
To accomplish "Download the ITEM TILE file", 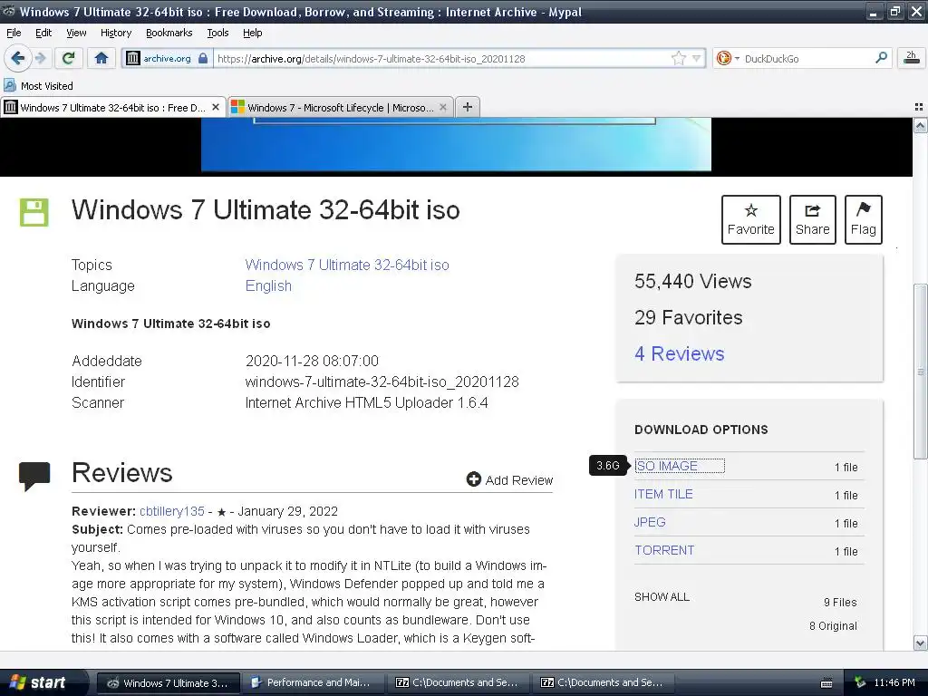I will click(663, 494).
